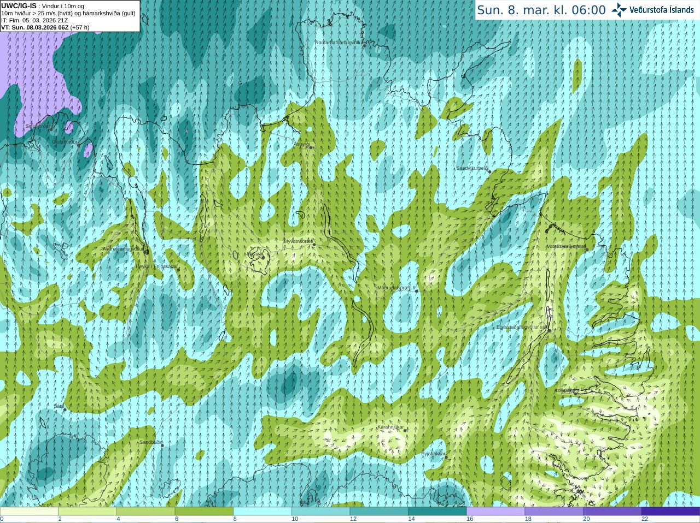Screen dimensions: 700x523
Task: Select the Eyjabakkar station label
Action: (x=433, y=454)
